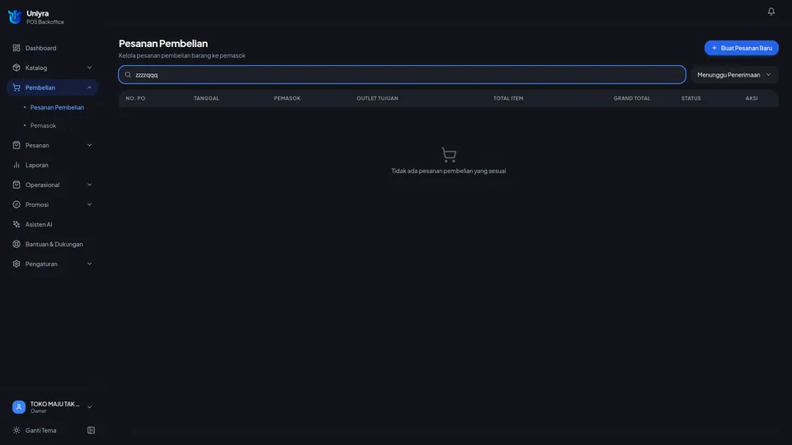Click the Pengaturan gear icon
Viewport: 792px width, 445px height.
click(16, 264)
